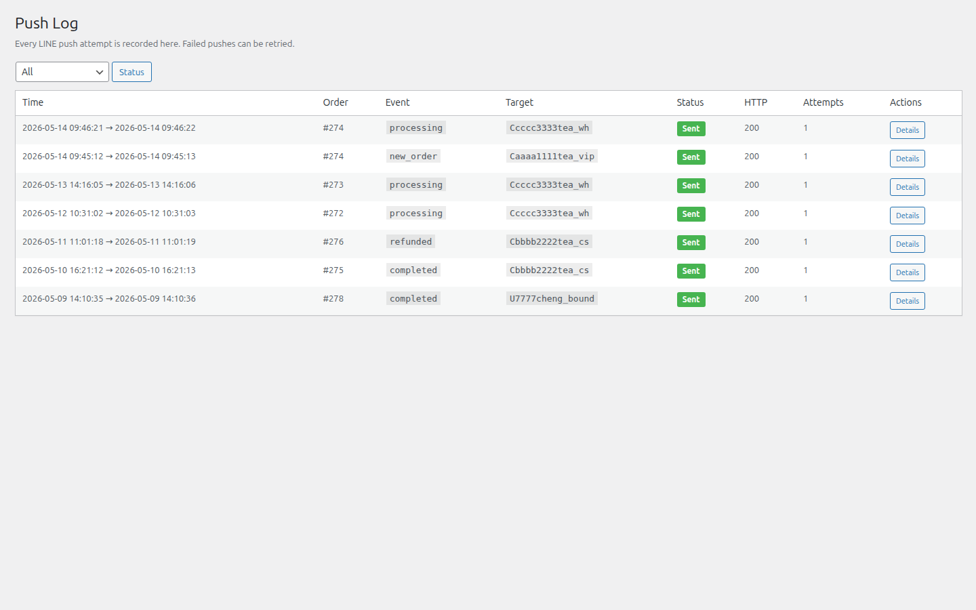Viewport: 976px width, 610px height.
Task: Click target Caaaa1111tea_vip
Action: (x=552, y=156)
